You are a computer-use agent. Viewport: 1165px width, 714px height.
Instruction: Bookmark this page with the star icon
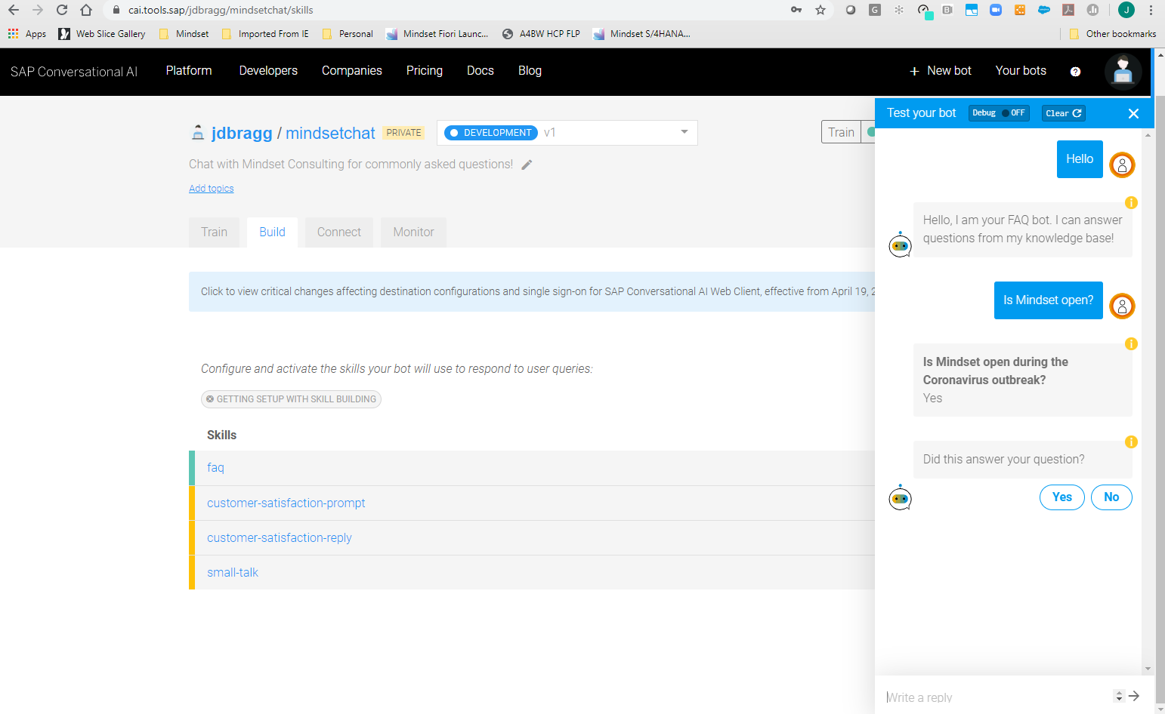(x=820, y=10)
